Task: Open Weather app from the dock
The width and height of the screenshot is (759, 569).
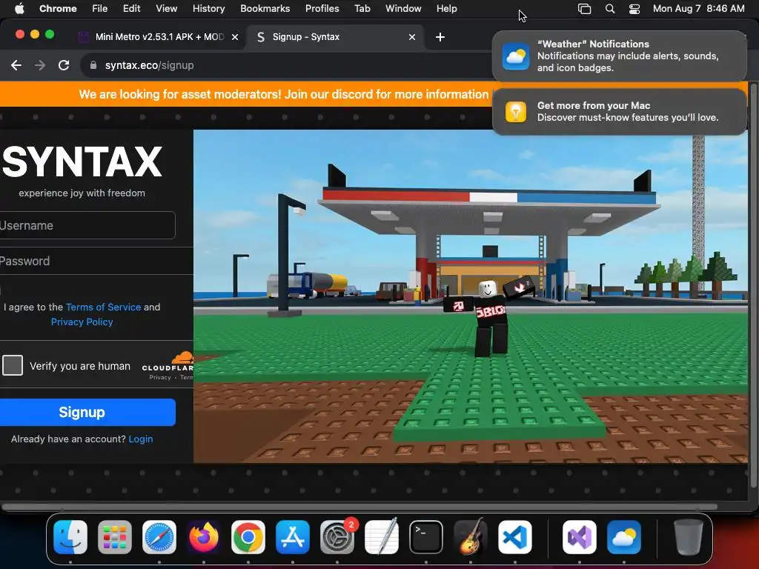Action: pyautogui.click(x=624, y=537)
